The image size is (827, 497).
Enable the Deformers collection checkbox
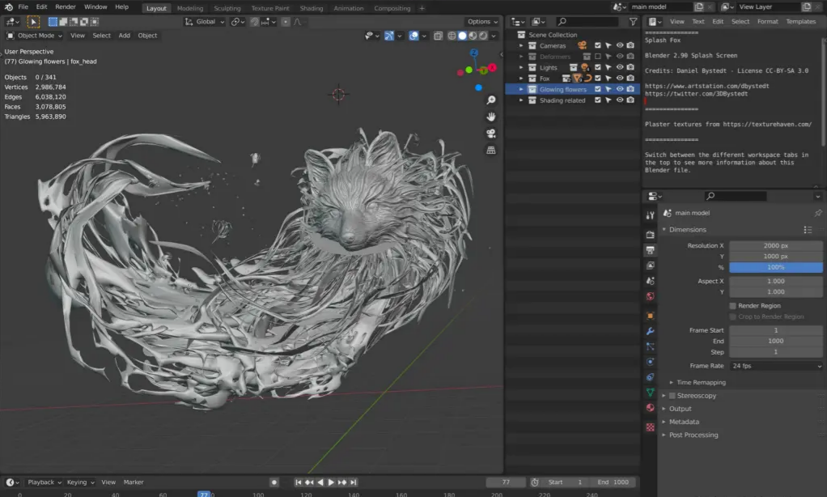coord(597,57)
